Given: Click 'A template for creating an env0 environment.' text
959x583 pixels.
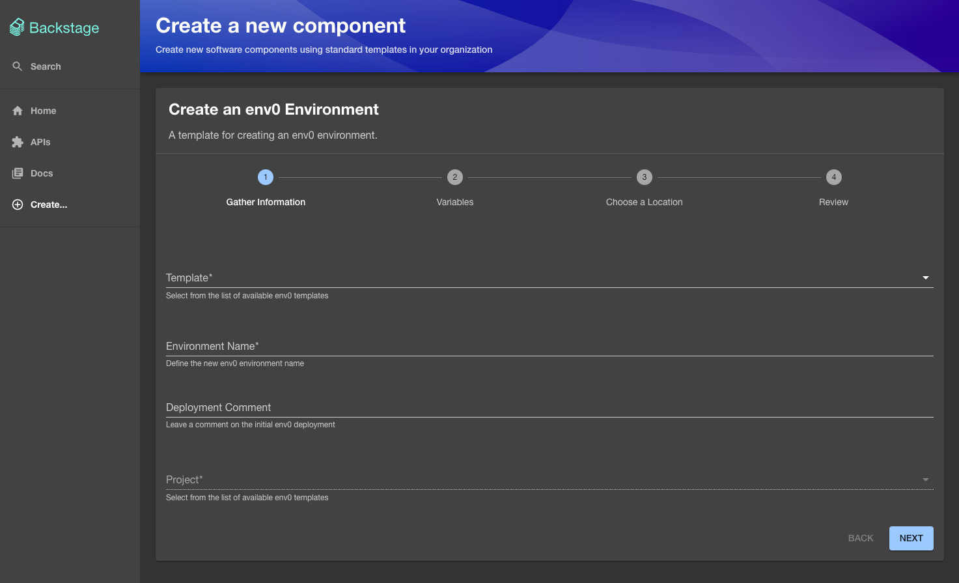Looking at the screenshot, I should click(273, 135).
